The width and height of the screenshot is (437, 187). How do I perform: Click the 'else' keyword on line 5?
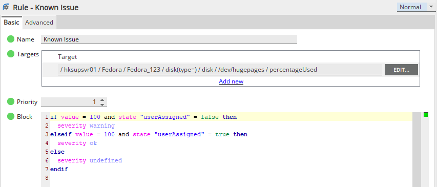tap(57, 152)
